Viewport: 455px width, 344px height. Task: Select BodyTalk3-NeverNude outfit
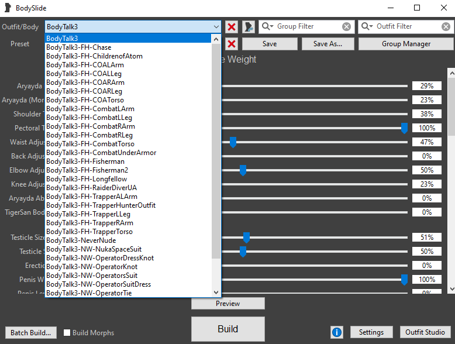pyautogui.click(x=128, y=240)
